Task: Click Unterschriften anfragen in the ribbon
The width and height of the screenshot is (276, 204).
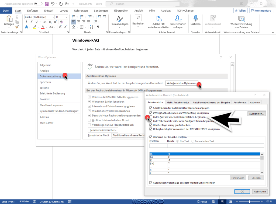Action: point(178,22)
